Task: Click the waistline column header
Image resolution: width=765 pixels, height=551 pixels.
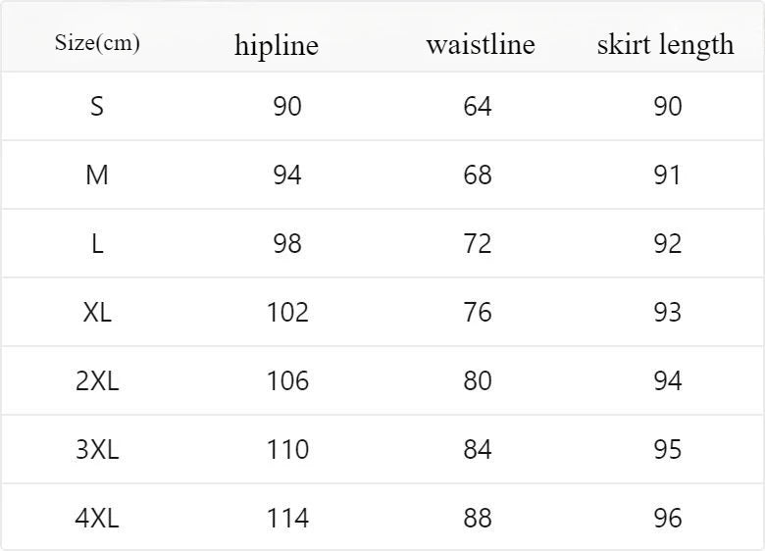Action: click(x=481, y=44)
